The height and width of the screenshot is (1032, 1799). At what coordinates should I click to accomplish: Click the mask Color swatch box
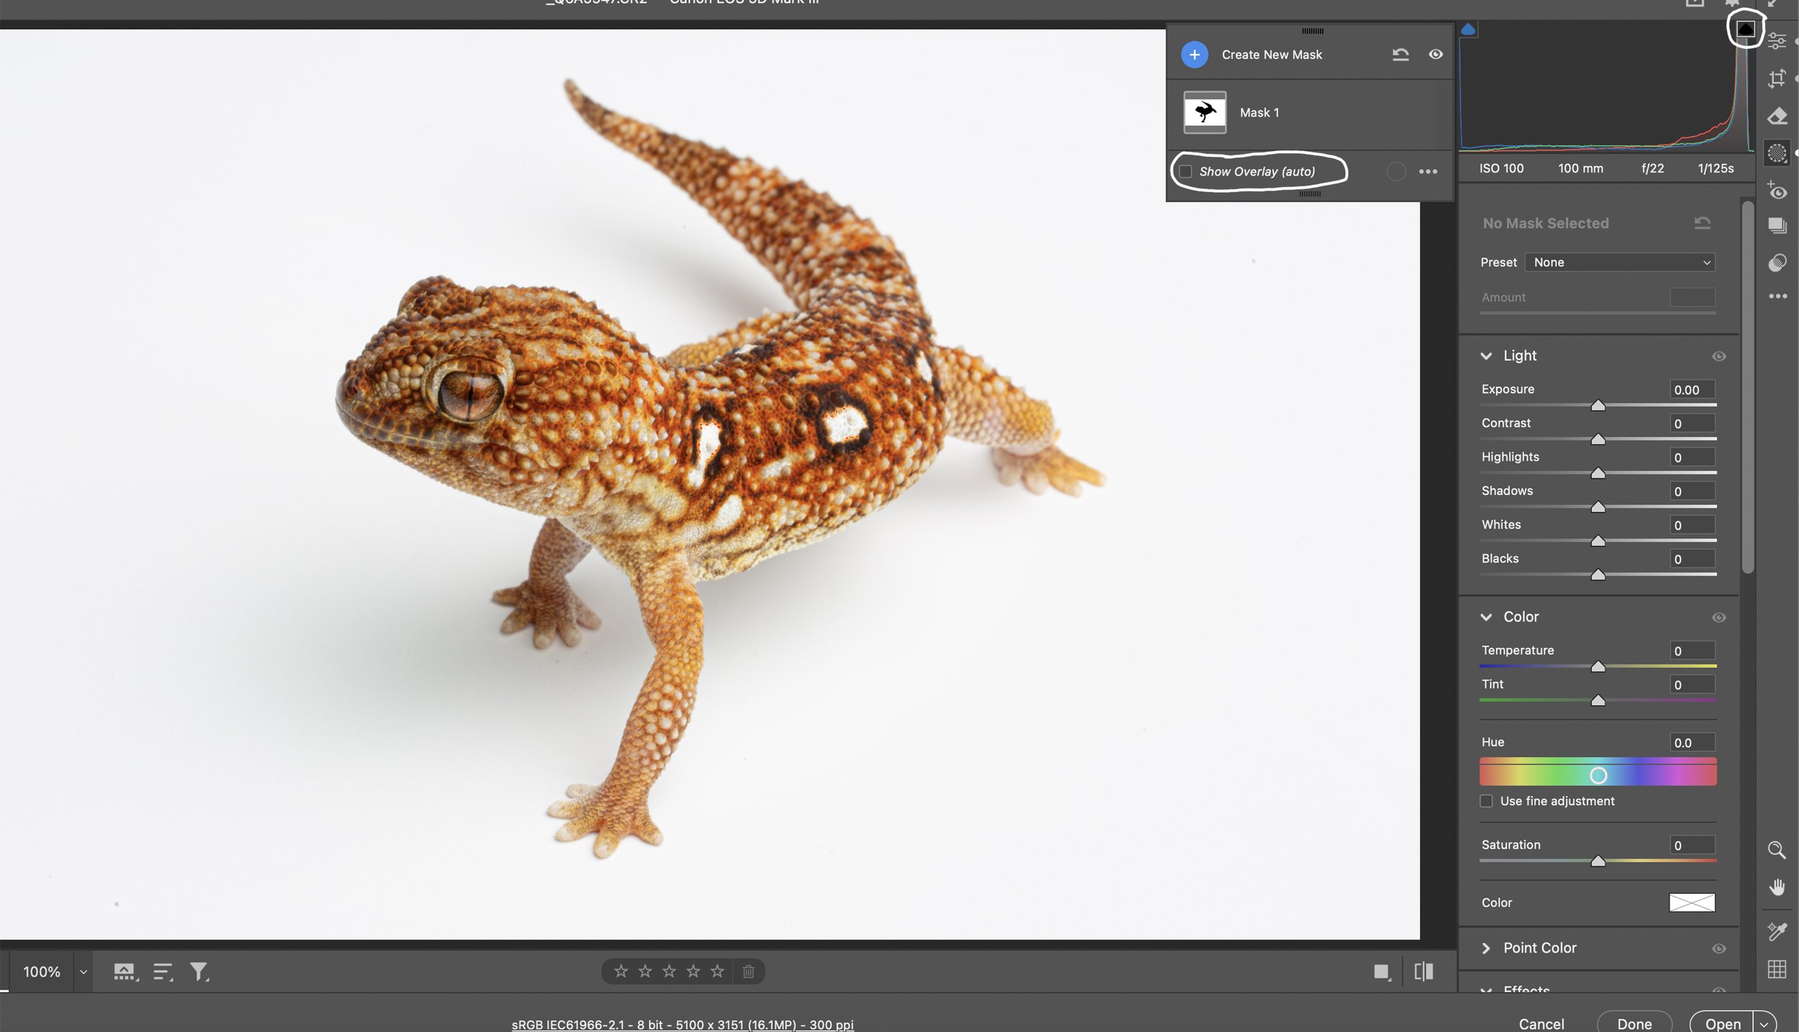pyautogui.click(x=1691, y=902)
